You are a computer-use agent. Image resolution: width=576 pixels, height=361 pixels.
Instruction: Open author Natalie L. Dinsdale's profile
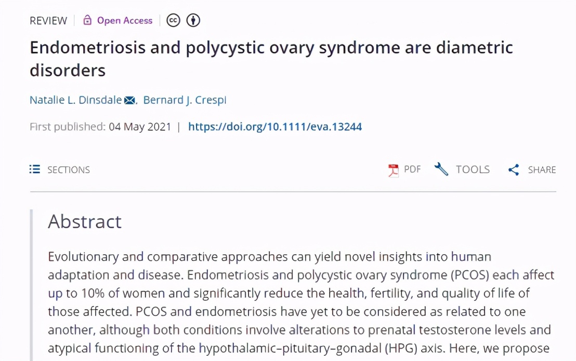76,100
